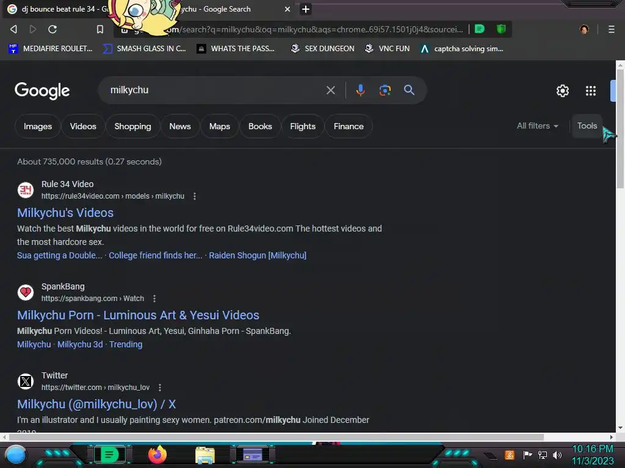Open Firefox from the taskbar
This screenshot has height=468, width=625.
(x=157, y=455)
